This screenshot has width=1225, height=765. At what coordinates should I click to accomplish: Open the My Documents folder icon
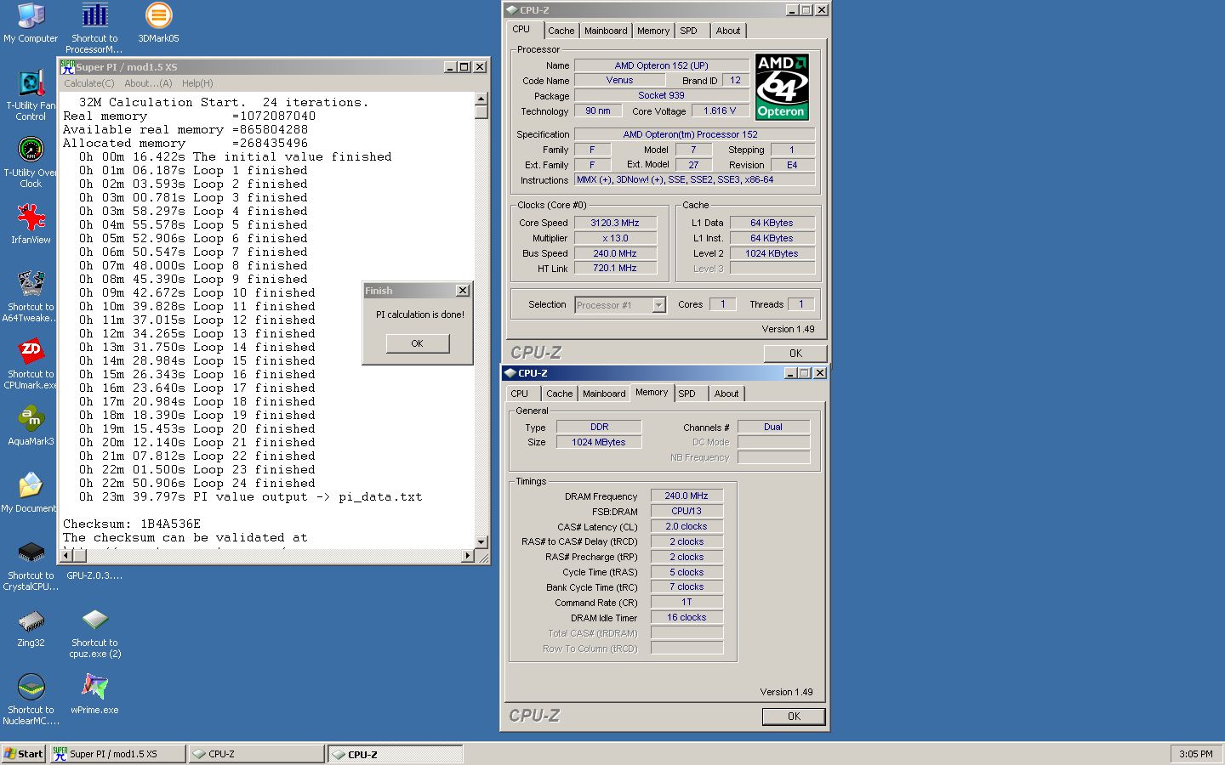31,493
